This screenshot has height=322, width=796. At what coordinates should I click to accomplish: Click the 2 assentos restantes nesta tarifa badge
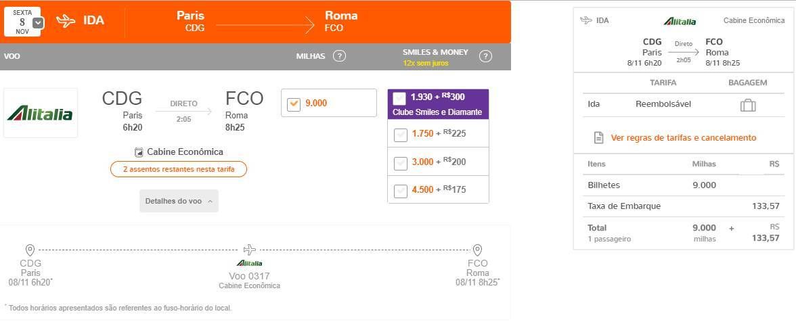click(179, 169)
